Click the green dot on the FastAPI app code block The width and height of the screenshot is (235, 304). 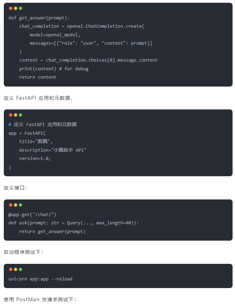20,115
